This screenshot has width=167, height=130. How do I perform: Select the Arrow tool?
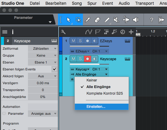point(68,20)
